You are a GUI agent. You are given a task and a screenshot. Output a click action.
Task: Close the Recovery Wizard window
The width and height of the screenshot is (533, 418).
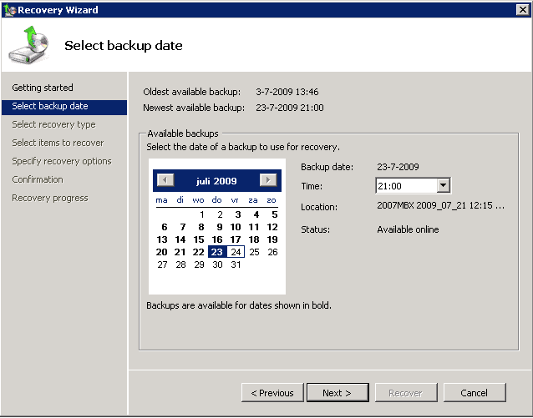tap(522, 10)
